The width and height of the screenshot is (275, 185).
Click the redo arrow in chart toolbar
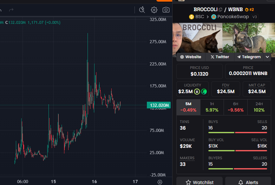tap(11, 10)
